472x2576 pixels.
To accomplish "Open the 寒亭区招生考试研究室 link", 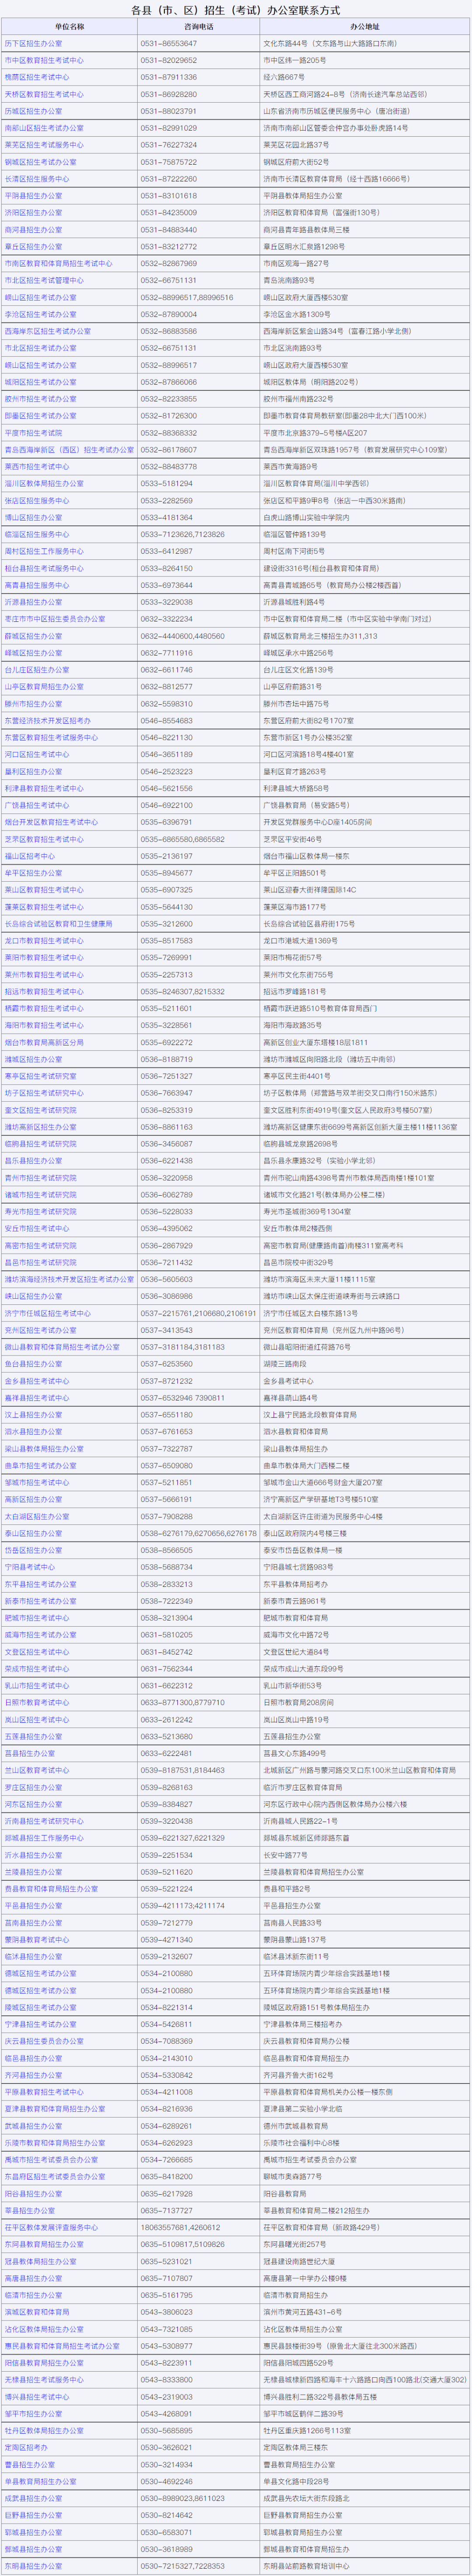I will [40, 1076].
